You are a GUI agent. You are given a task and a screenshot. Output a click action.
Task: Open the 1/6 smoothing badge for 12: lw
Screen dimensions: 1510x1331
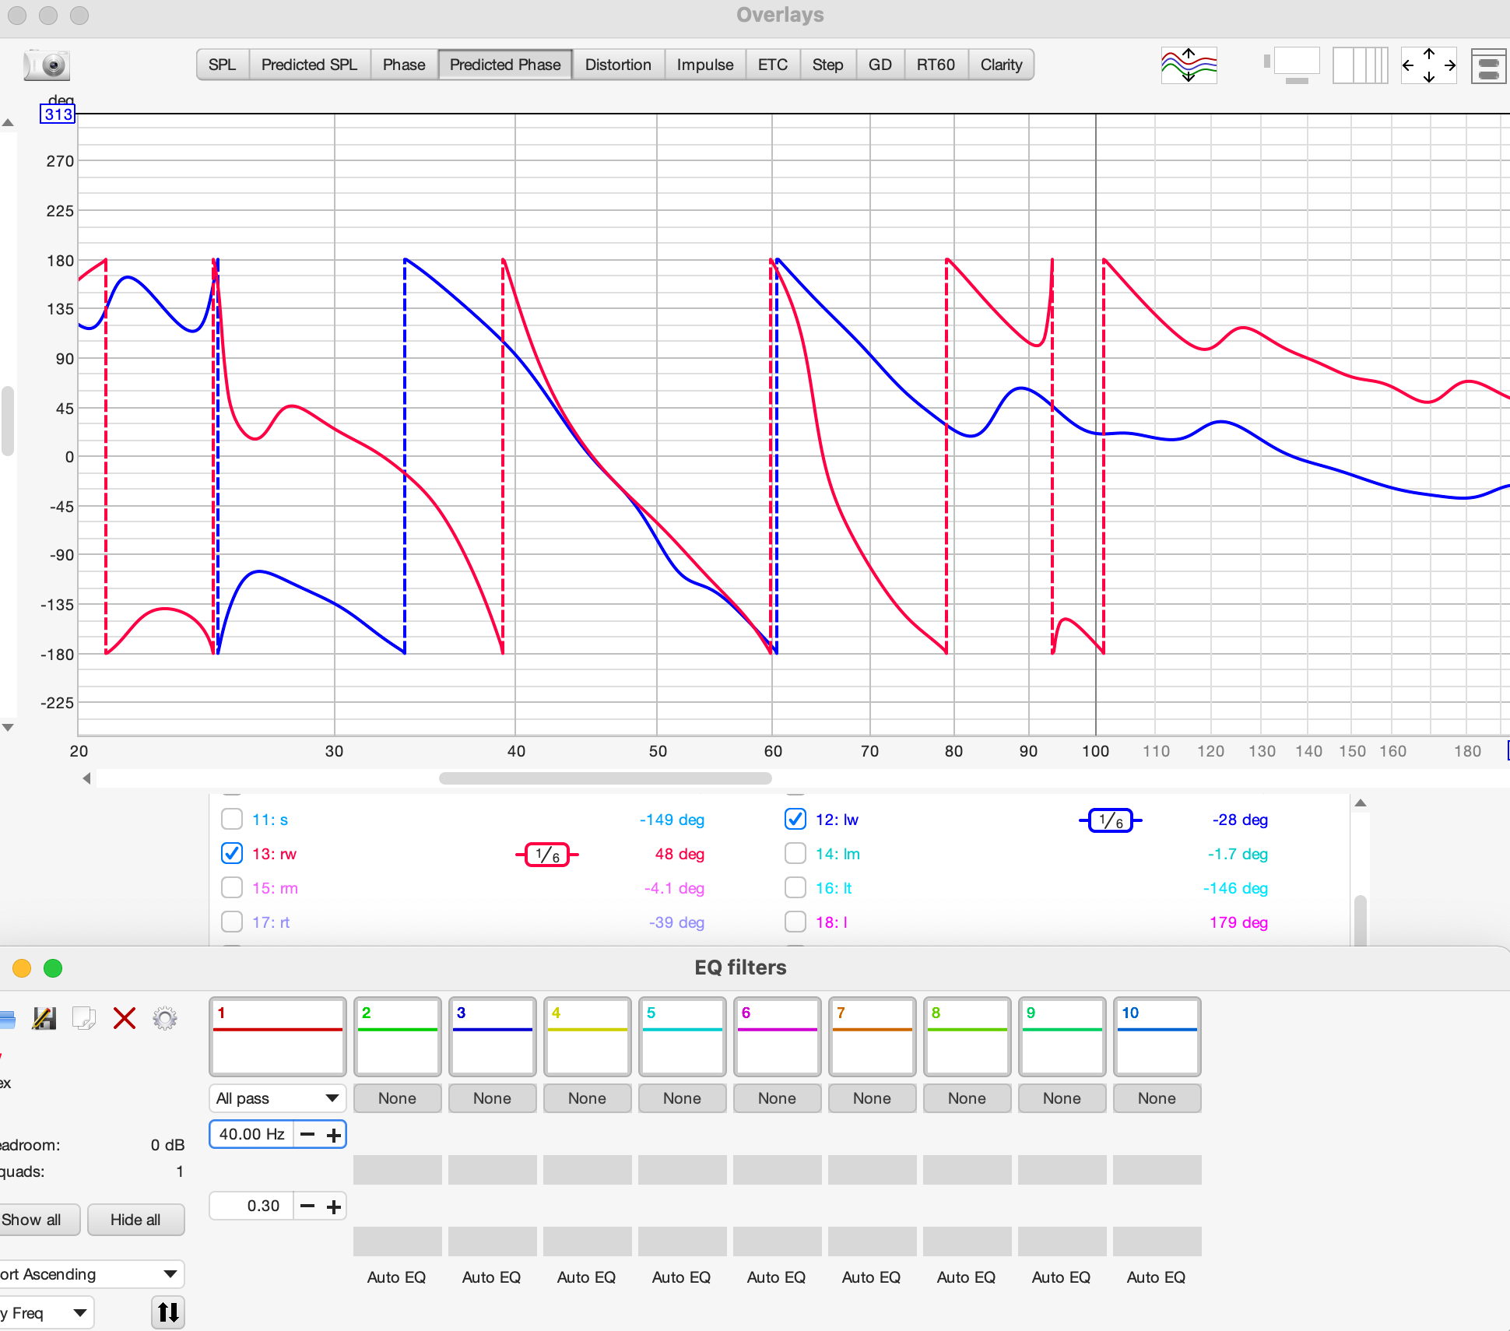click(1111, 820)
